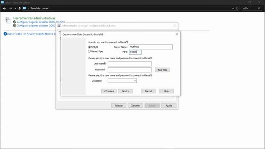Image resolution: width=265 pixels, height=149 pixels.
Task: Click Panel de control in the address bar
Action: pos(39,8)
